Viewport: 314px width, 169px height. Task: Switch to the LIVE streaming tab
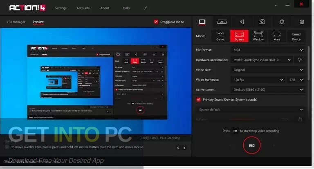point(222,22)
